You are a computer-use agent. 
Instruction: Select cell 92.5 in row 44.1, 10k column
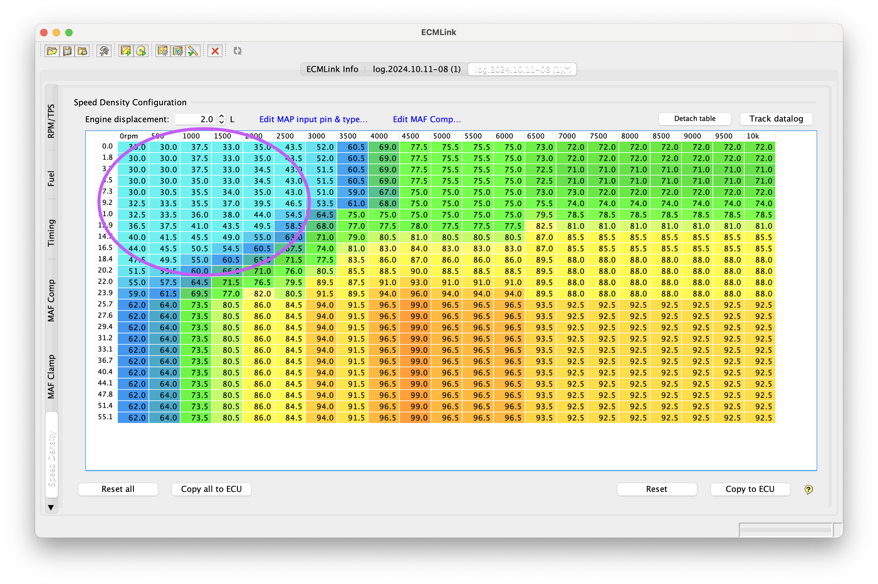click(760, 384)
